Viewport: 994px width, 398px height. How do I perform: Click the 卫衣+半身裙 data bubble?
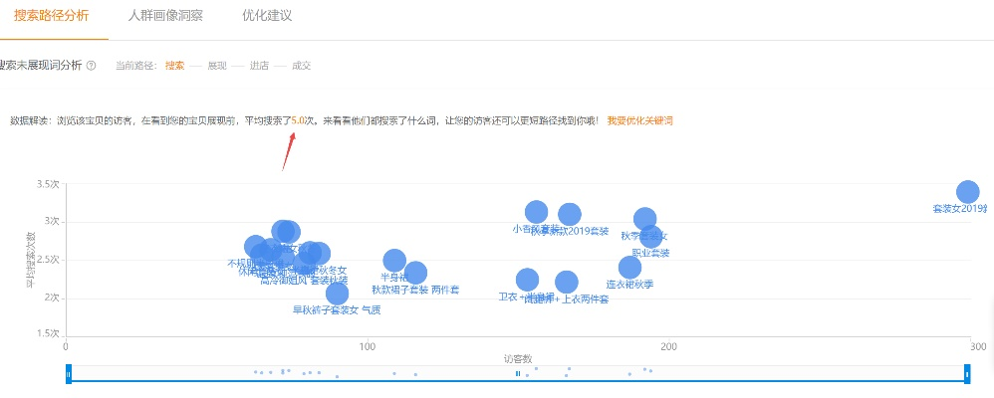click(x=527, y=280)
